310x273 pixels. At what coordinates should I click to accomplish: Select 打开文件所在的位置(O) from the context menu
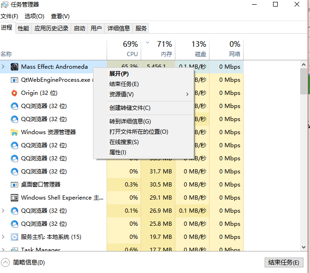[138, 132]
